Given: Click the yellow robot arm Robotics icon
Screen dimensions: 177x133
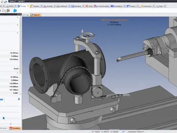Looking at the screenshot, I should point(31,6).
